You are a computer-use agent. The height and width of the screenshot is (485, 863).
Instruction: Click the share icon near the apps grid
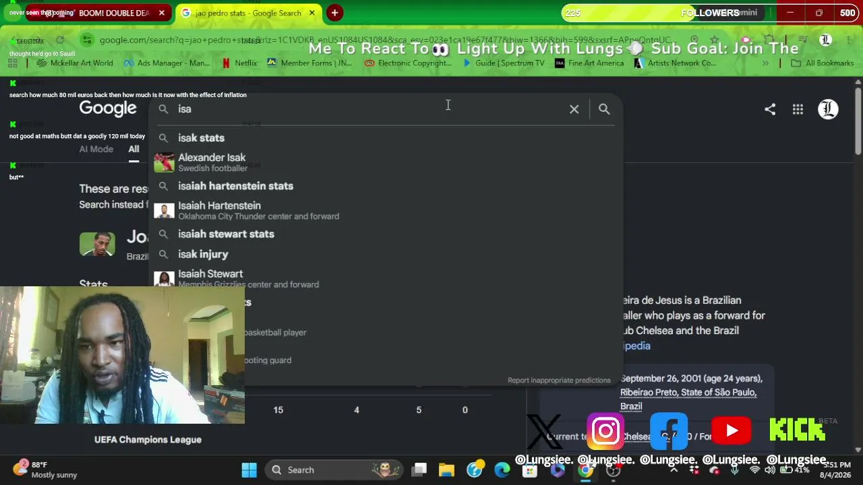click(x=770, y=109)
